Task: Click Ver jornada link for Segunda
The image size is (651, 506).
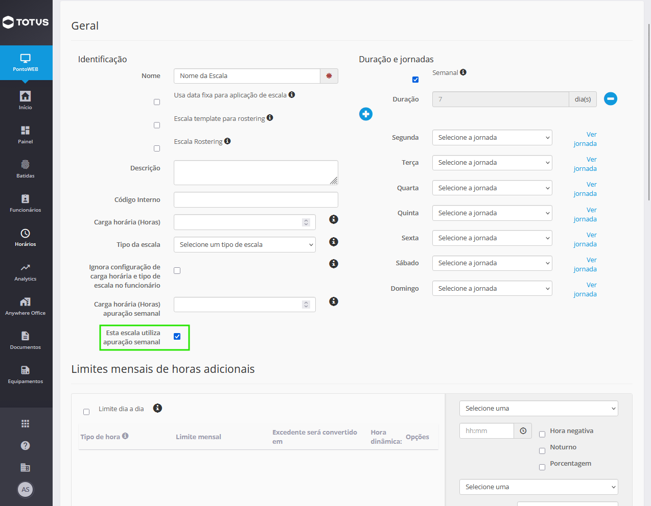Action: [585, 139]
